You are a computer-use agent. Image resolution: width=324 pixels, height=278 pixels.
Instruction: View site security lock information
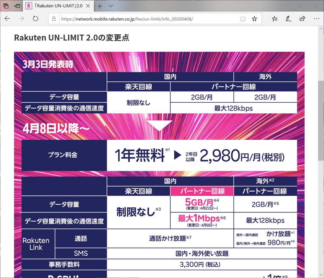click(x=54, y=19)
